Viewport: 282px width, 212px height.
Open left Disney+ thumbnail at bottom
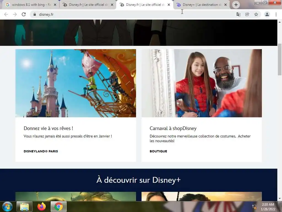[76, 196]
